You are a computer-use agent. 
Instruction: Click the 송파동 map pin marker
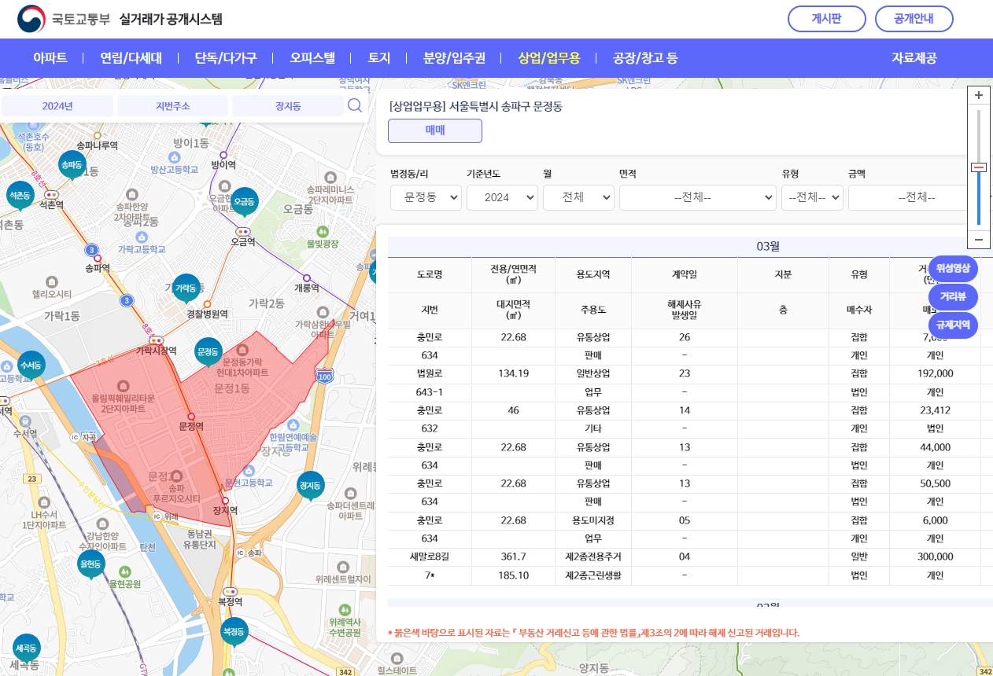point(72,165)
